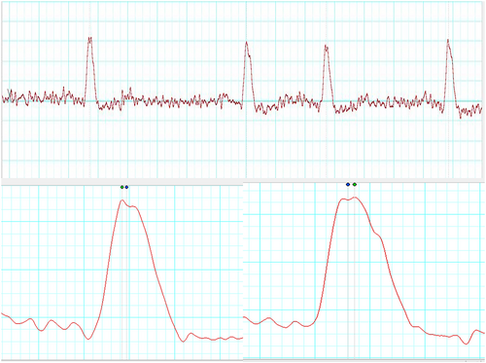This screenshot has height=363, width=486.
Task: Click the highest peak of the bottom-right waveform
Action: point(355,198)
